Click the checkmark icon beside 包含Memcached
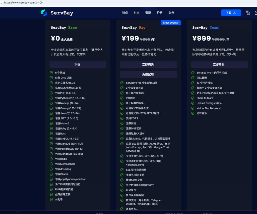Viewport: 257px width, 214px height. 51,164
